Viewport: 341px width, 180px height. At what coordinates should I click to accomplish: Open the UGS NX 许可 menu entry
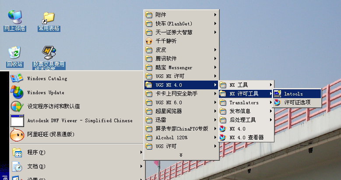coord(181,76)
